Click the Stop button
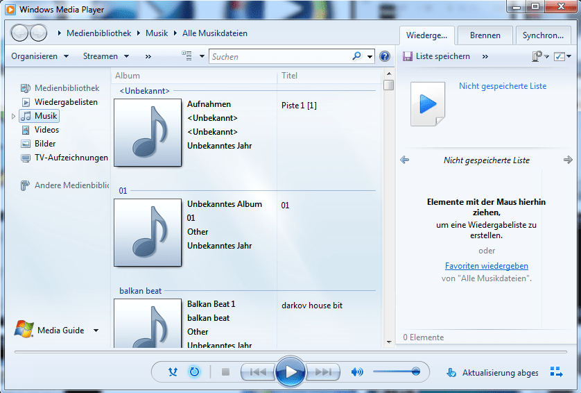This screenshot has width=581, height=393. pyautogui.click(x=225, y=371)
